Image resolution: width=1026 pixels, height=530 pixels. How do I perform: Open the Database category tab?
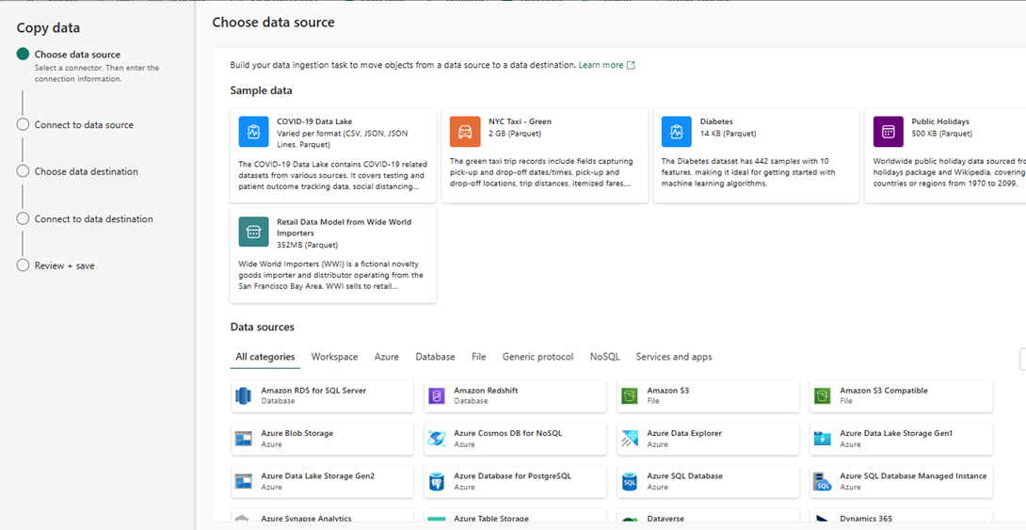(x=435, y=357)
